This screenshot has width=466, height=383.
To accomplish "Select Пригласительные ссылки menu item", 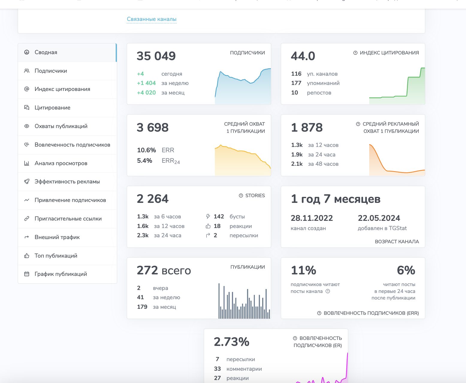I will 67,219.
